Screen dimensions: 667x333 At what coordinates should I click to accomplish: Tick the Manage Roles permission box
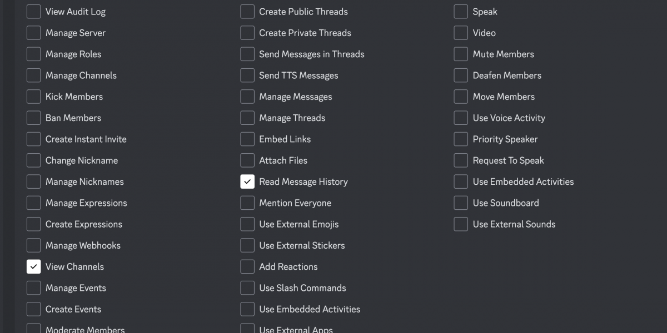34,54
